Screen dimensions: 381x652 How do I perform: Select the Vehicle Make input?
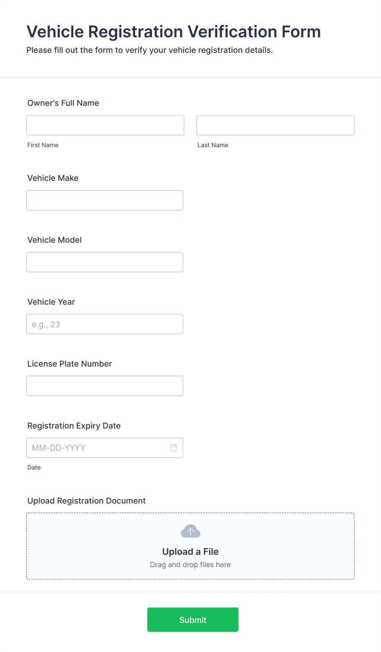coord(105,200)
